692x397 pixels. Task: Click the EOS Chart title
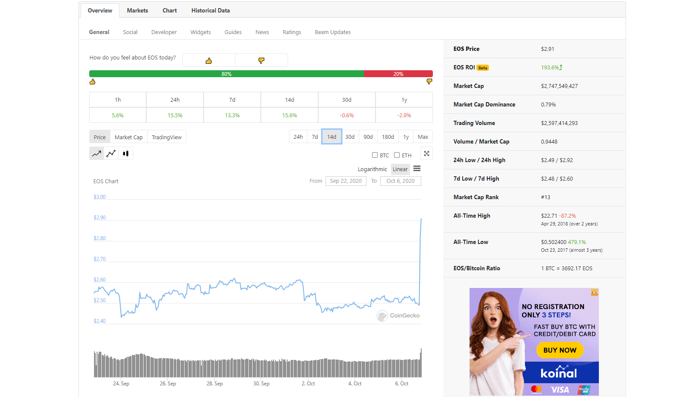point(106,181)
